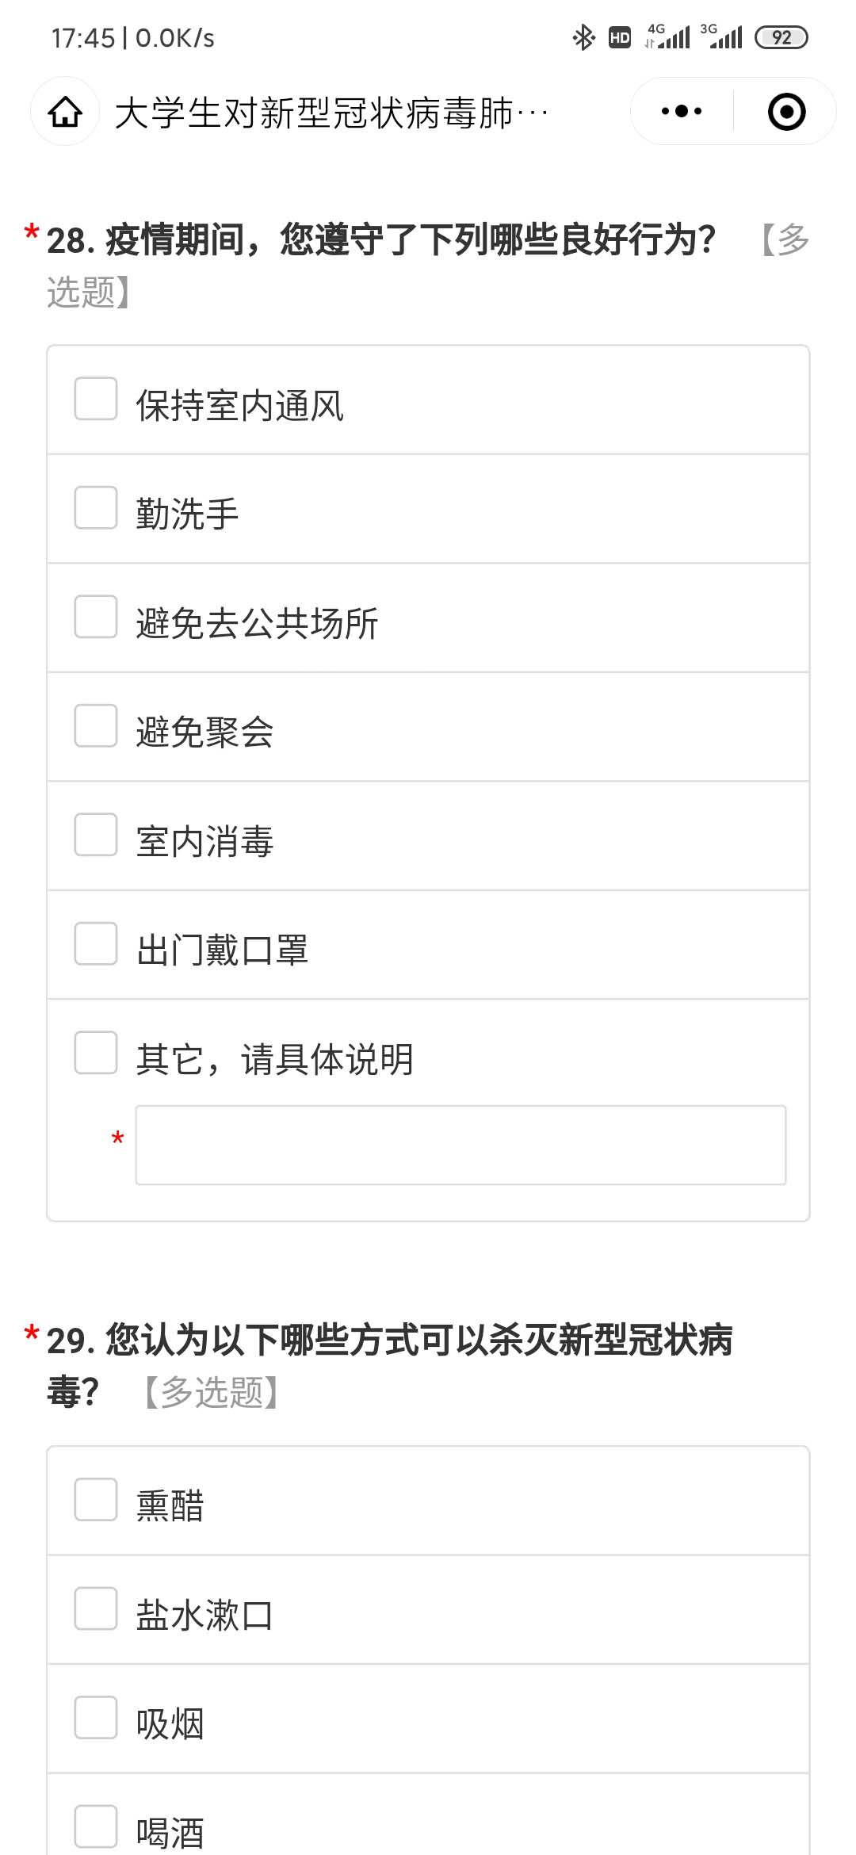Focus the 其它 explanation text field

pyautogui.click(x=460, y=1145)
